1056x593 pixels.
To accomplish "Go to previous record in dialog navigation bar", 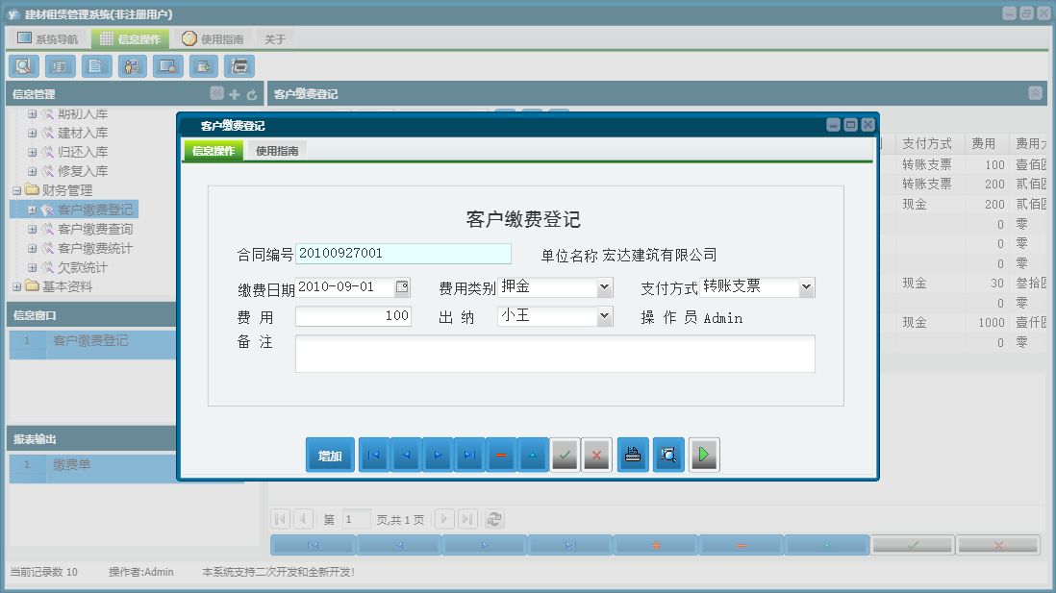I will (x=406, y=455).
